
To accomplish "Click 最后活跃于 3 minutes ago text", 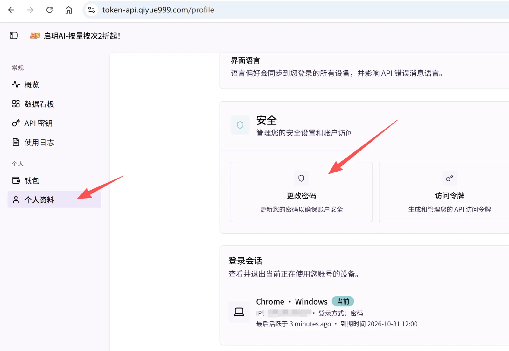I will click(x=294, y=324).
